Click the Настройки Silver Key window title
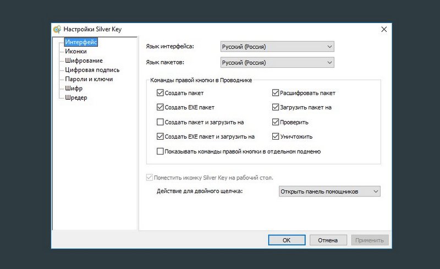Viewport: 440px width, 269px height. tap(92, 29)
